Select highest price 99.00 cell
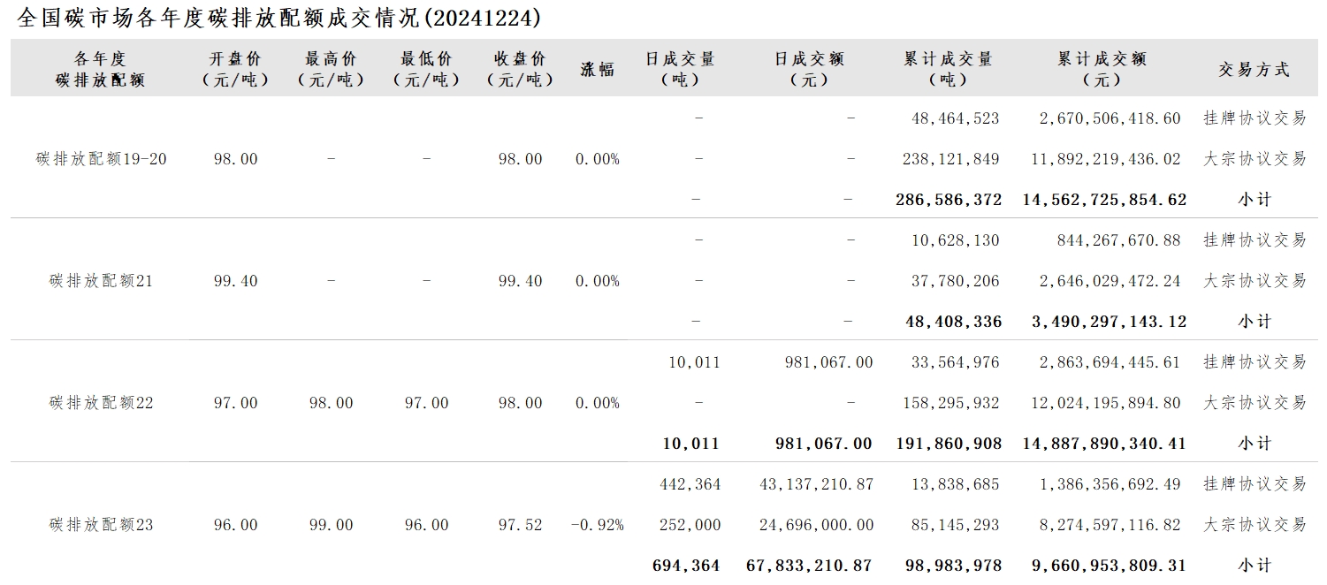 click(332, 525)
